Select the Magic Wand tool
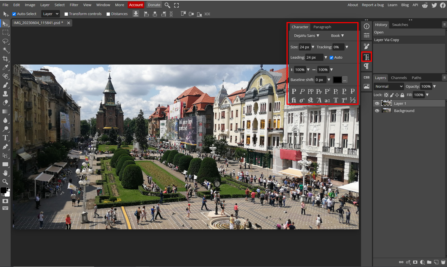 [x=5, y=50]
